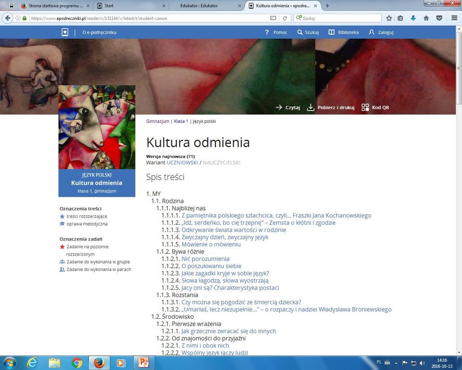Open O poszukiwaniu siebie chapter
Screen dimensions: 462x370
pyautogui.click(x=211, y=266)
